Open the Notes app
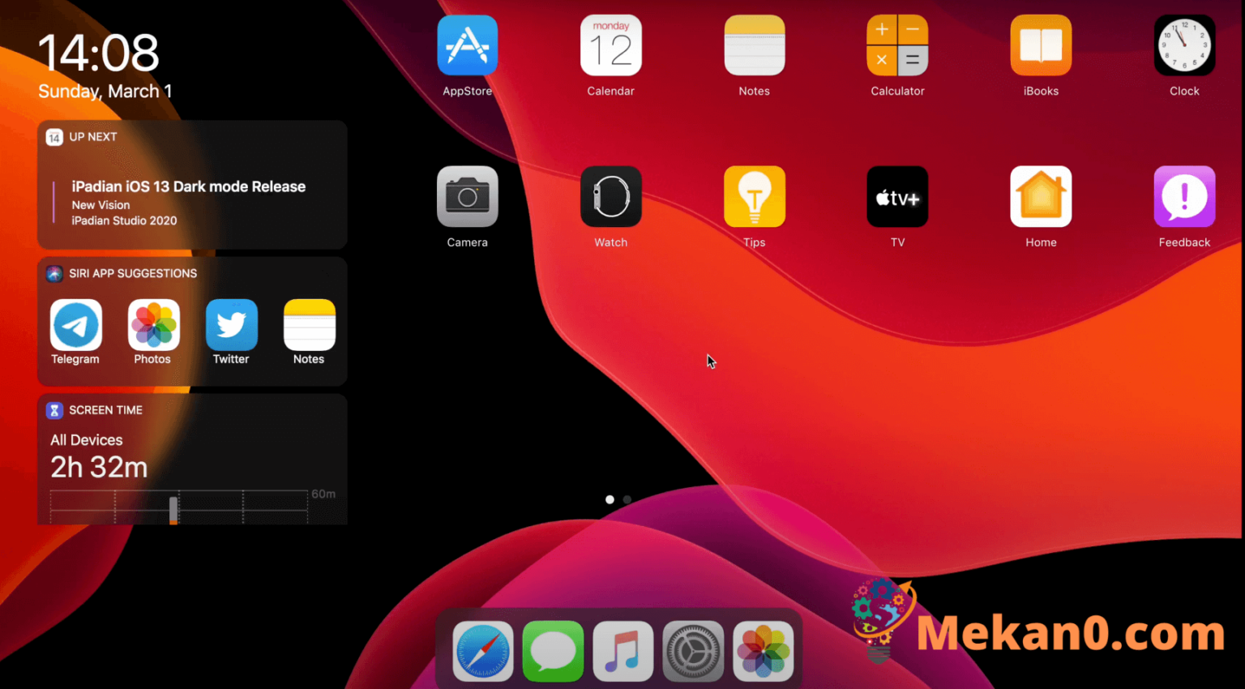The width and height of the screenshot is (1245, 689). tap(754, 45)
